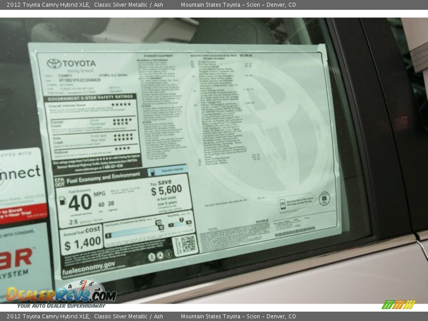The image size is (428, 321).
Task: Click the EPA logo on the fuel label
Action: tap(59, 179)
